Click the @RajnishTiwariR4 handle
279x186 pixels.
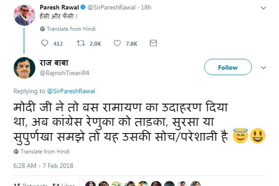pyautogui.click(x=64, y=73)
